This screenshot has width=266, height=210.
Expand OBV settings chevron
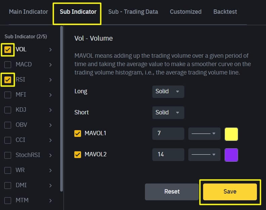coord(50,125)
